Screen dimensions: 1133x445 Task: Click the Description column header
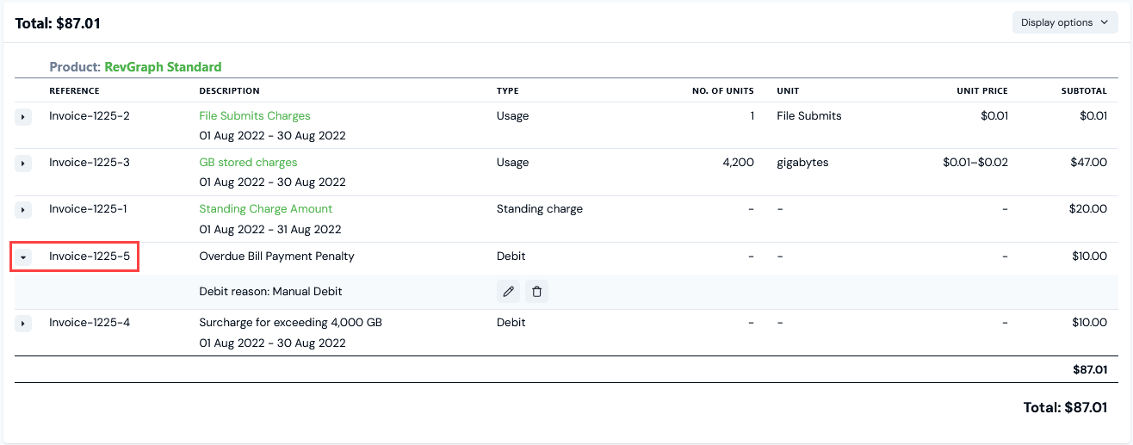click(229, 91)
